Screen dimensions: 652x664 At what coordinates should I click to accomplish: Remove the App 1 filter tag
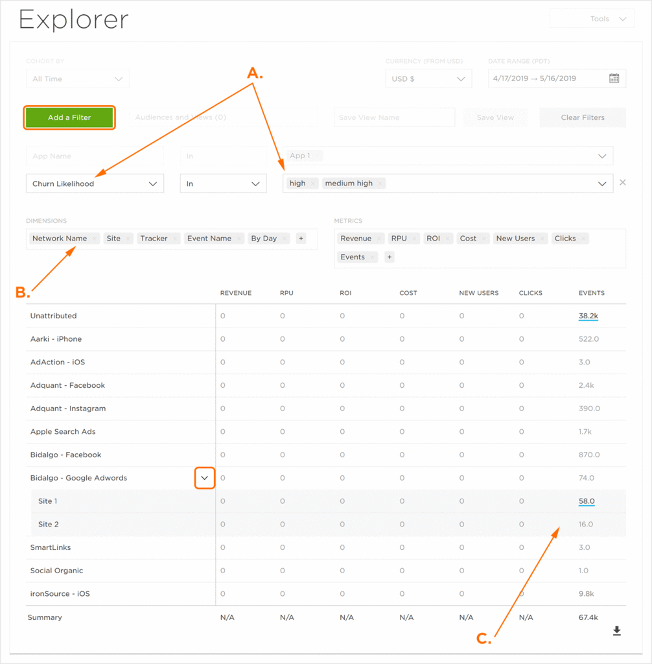tap(318, 156)
